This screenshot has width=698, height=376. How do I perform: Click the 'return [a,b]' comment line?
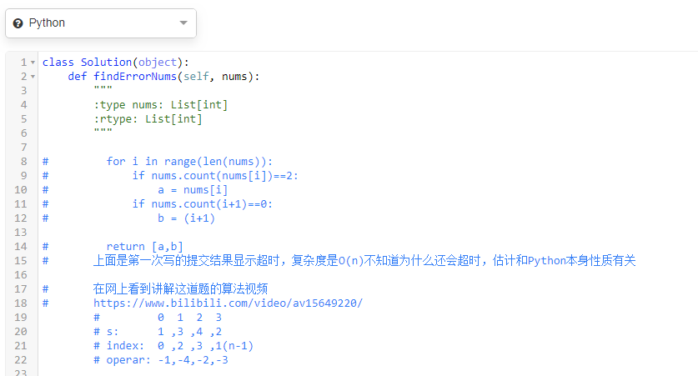[x=144, y=247]
